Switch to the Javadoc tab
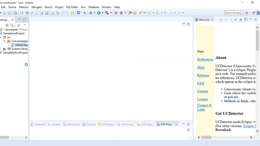260x146 pixels. 54,125
